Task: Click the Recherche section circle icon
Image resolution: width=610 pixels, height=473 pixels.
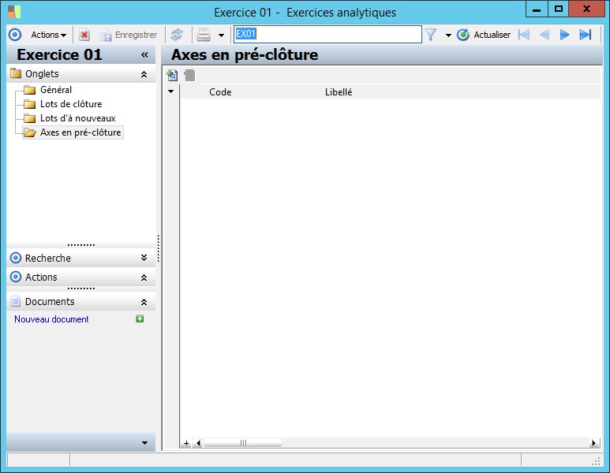Action: tap(16, 258)
